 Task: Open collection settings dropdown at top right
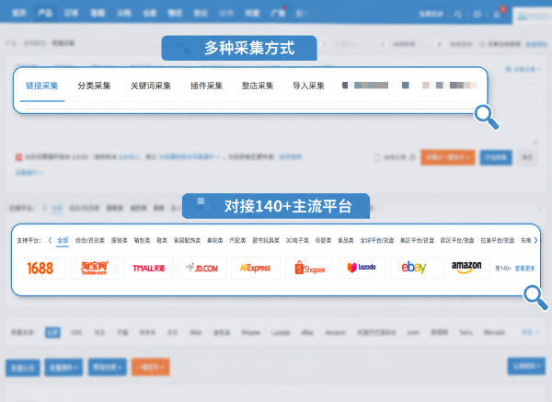coord(523,69)
